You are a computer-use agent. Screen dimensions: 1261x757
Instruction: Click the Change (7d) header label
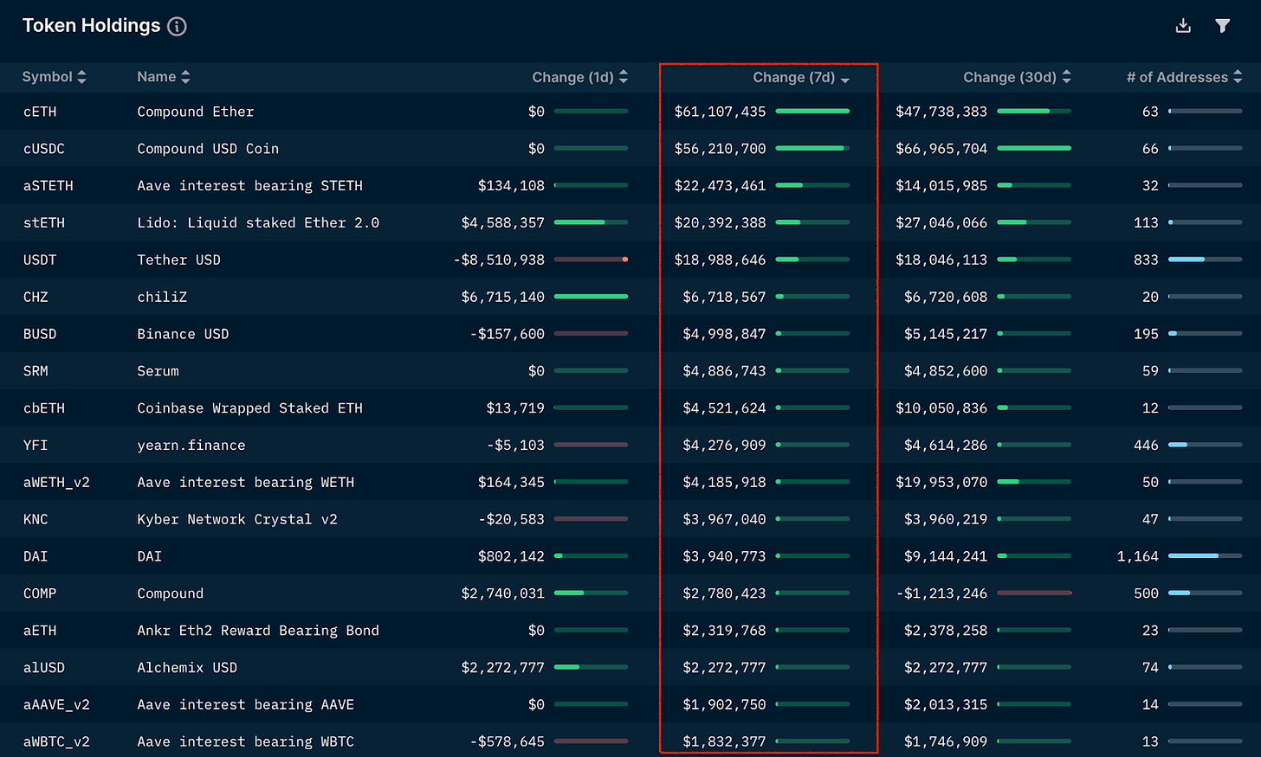[x=793, y=77]
